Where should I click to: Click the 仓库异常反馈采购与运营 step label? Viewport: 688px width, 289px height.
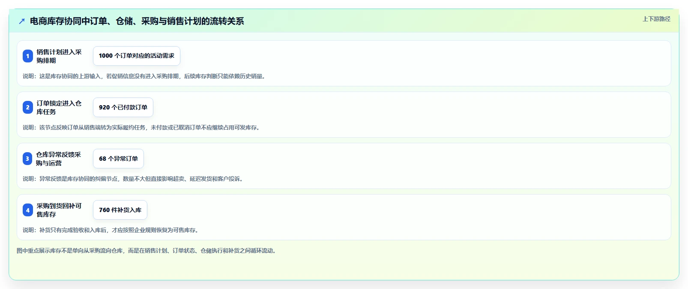click(x=59, y=159)
